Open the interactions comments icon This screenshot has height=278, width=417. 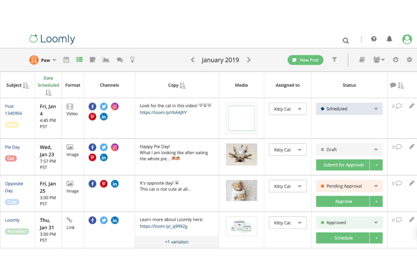tap(120, 60)
